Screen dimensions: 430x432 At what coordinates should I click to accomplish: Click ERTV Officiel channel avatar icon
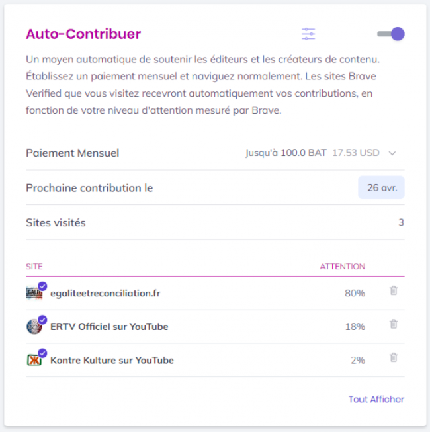34,327
